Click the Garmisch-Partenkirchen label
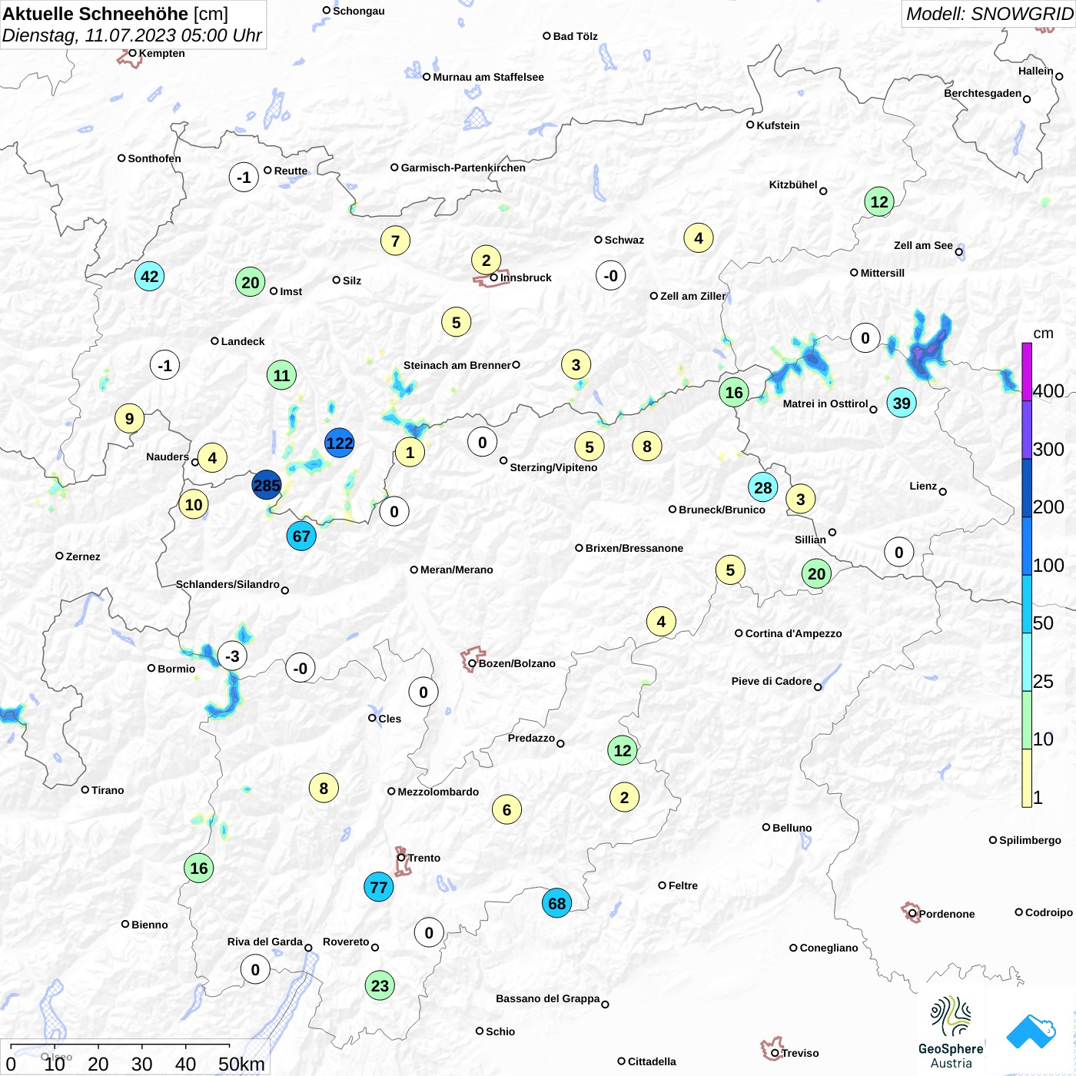 tap(463, 168)
